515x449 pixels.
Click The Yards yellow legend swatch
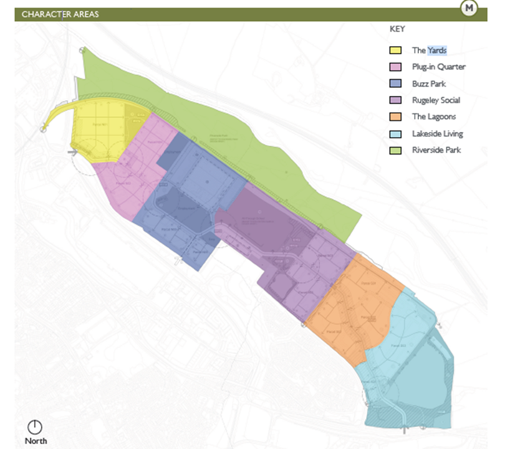(395, 50)
